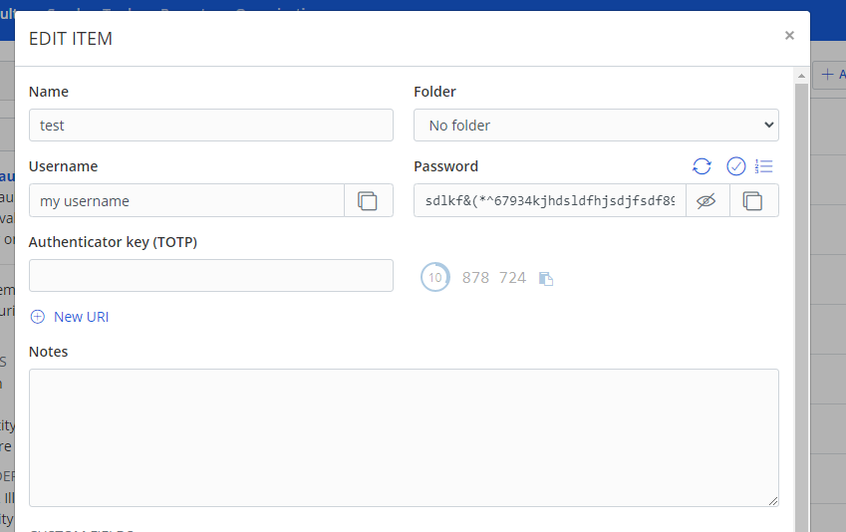Viewport: 846px width, 532px height.
Task: Click the scroll up arrow of the dialog
Action: pos(801,76)
